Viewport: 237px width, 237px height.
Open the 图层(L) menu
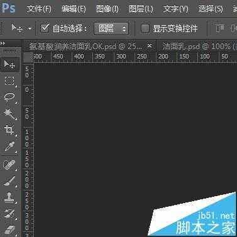(141, 9)
